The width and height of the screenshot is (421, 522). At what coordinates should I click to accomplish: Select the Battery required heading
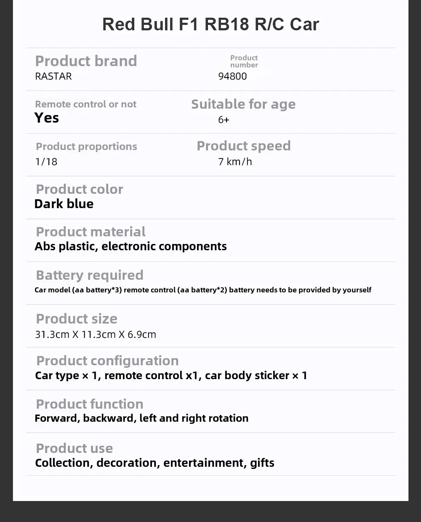pos(90,275)
